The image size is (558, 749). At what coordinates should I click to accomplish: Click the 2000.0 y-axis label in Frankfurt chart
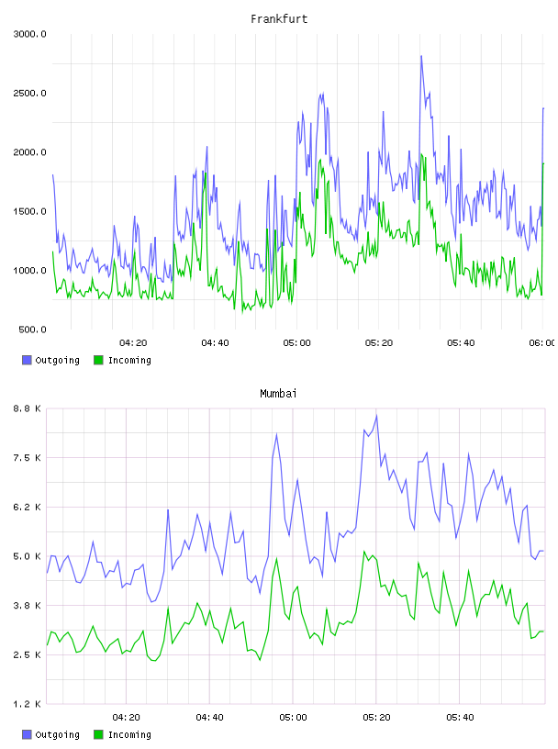(x=30, y=152)
